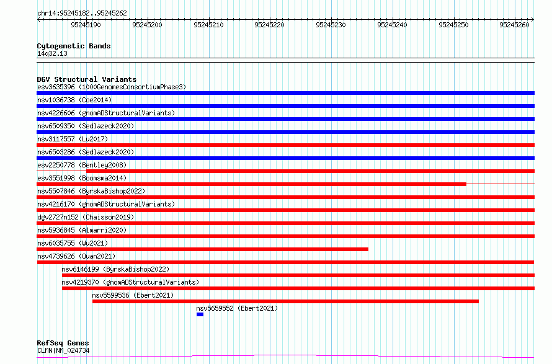Select the red bar under nsv3117557 (Lu2017)
This screenshot has height=364, width=552.
(x=285, y=145)
